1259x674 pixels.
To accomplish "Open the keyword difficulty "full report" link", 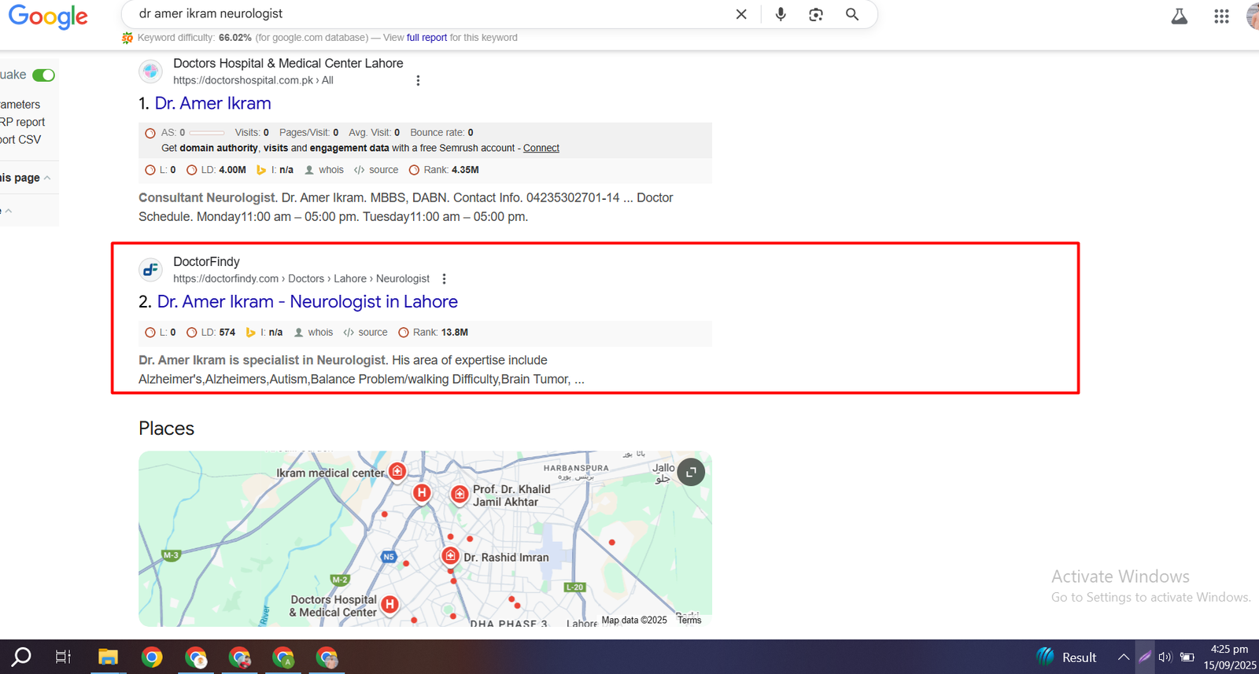I will click(x=426, y=38).
